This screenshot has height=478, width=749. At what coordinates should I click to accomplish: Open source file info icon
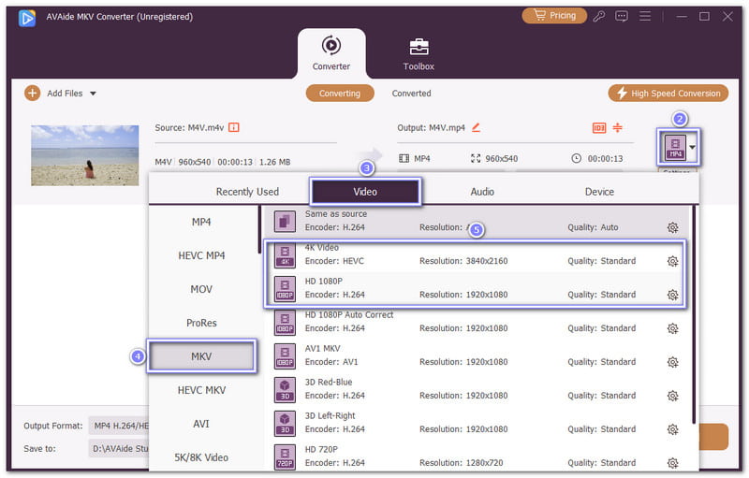pos(234,126)
